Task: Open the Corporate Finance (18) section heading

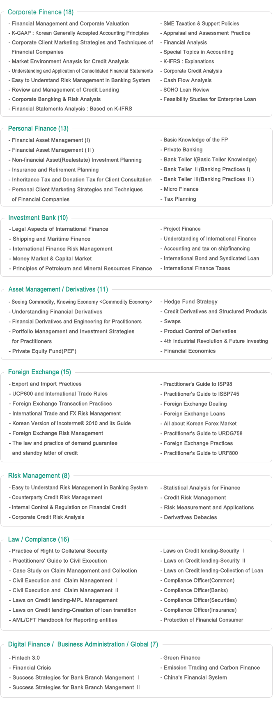Action: [x=40, y=12]
